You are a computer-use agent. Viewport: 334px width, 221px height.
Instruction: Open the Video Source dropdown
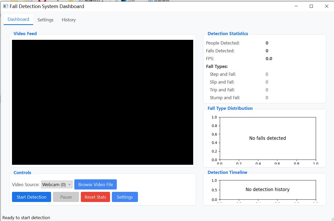[x=57, y=185]
